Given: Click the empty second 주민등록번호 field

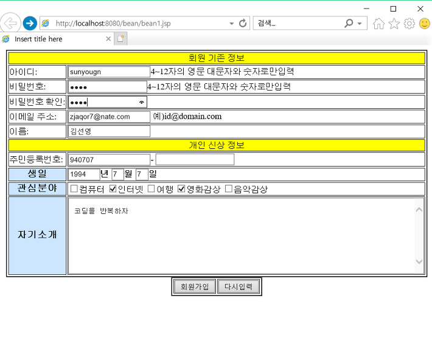Looking at the screenshot, I should coord(195,160).
